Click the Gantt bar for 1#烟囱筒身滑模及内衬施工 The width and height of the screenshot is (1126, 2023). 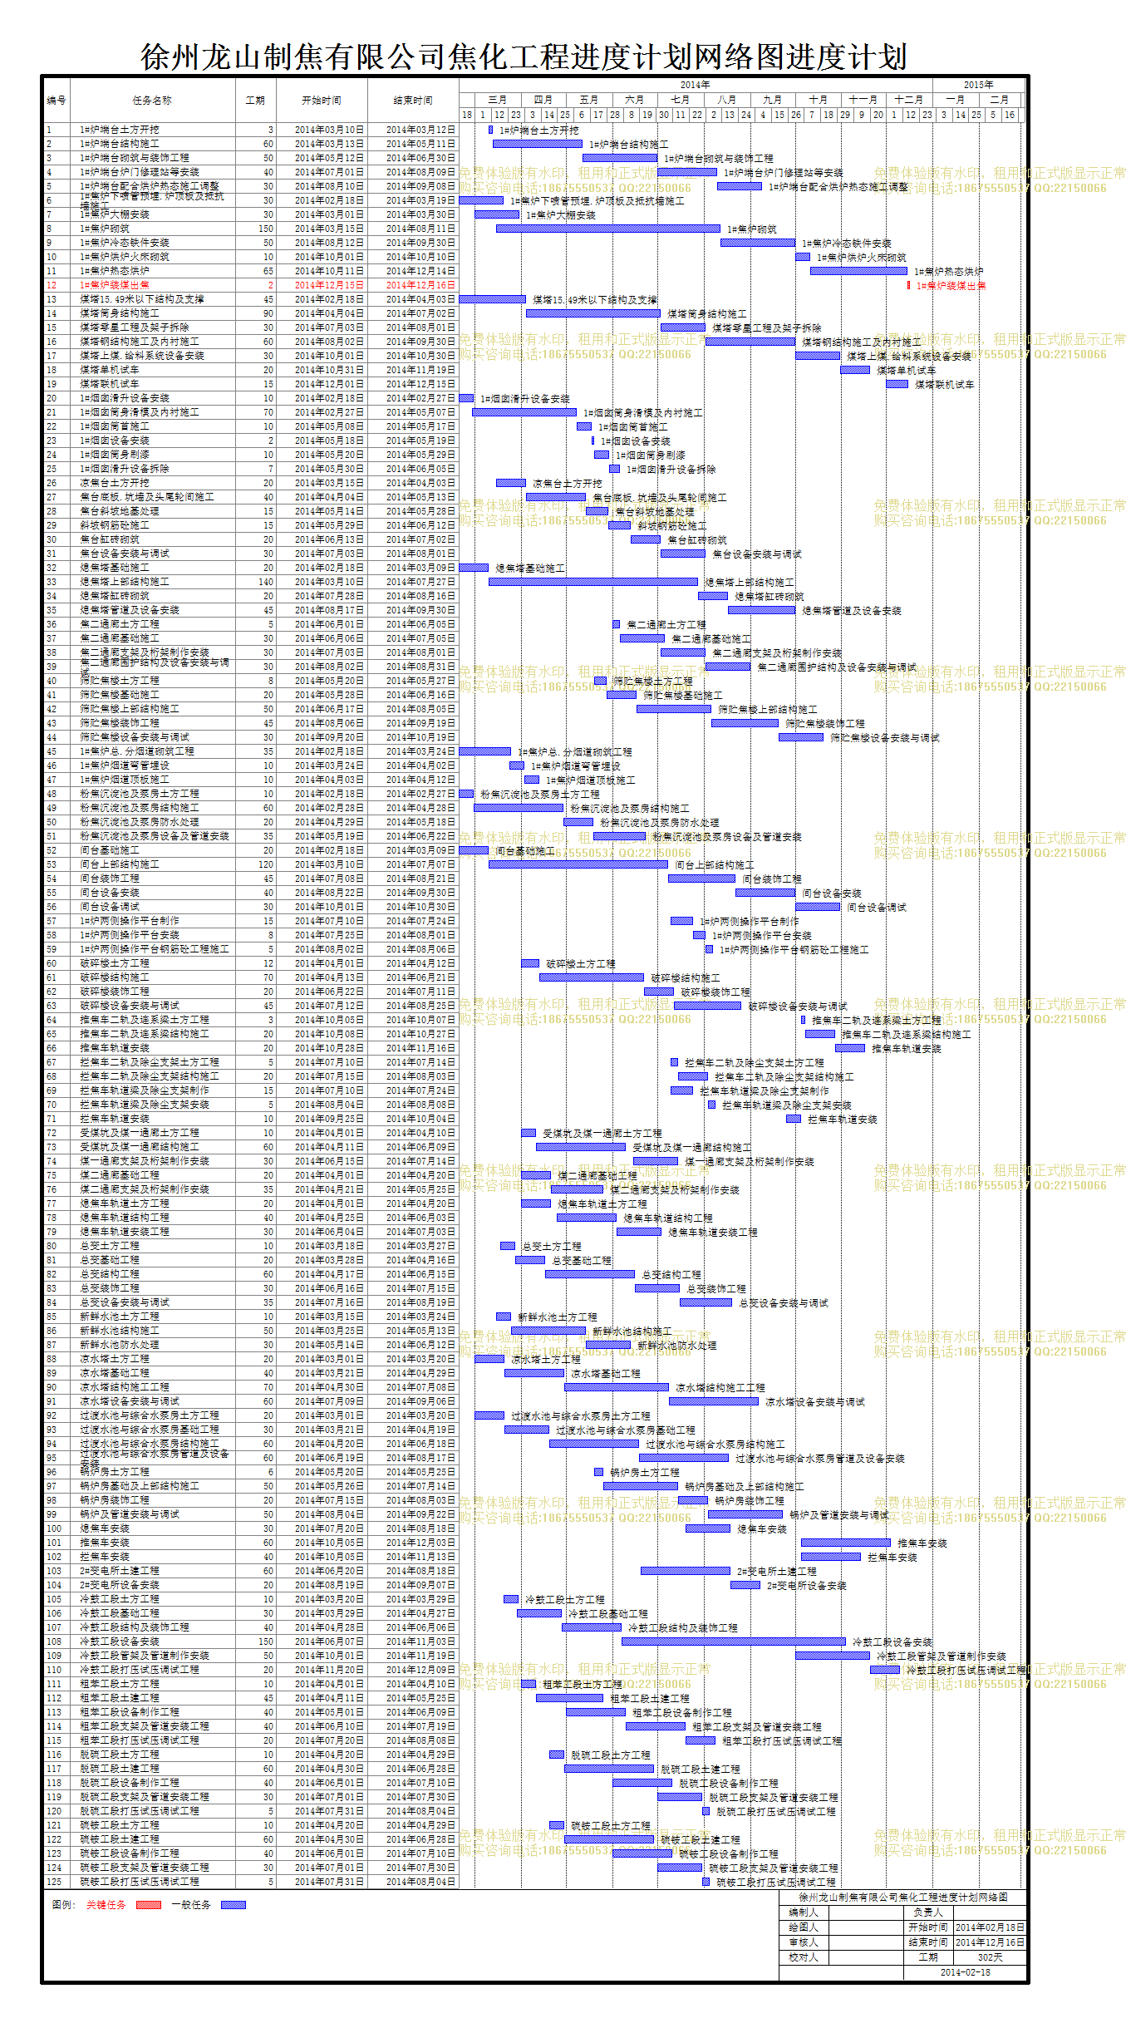click(x=525, y=412)
